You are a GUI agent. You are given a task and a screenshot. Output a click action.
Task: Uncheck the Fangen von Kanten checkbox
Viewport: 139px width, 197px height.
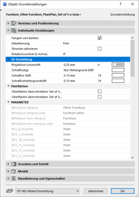click(99, 38)
